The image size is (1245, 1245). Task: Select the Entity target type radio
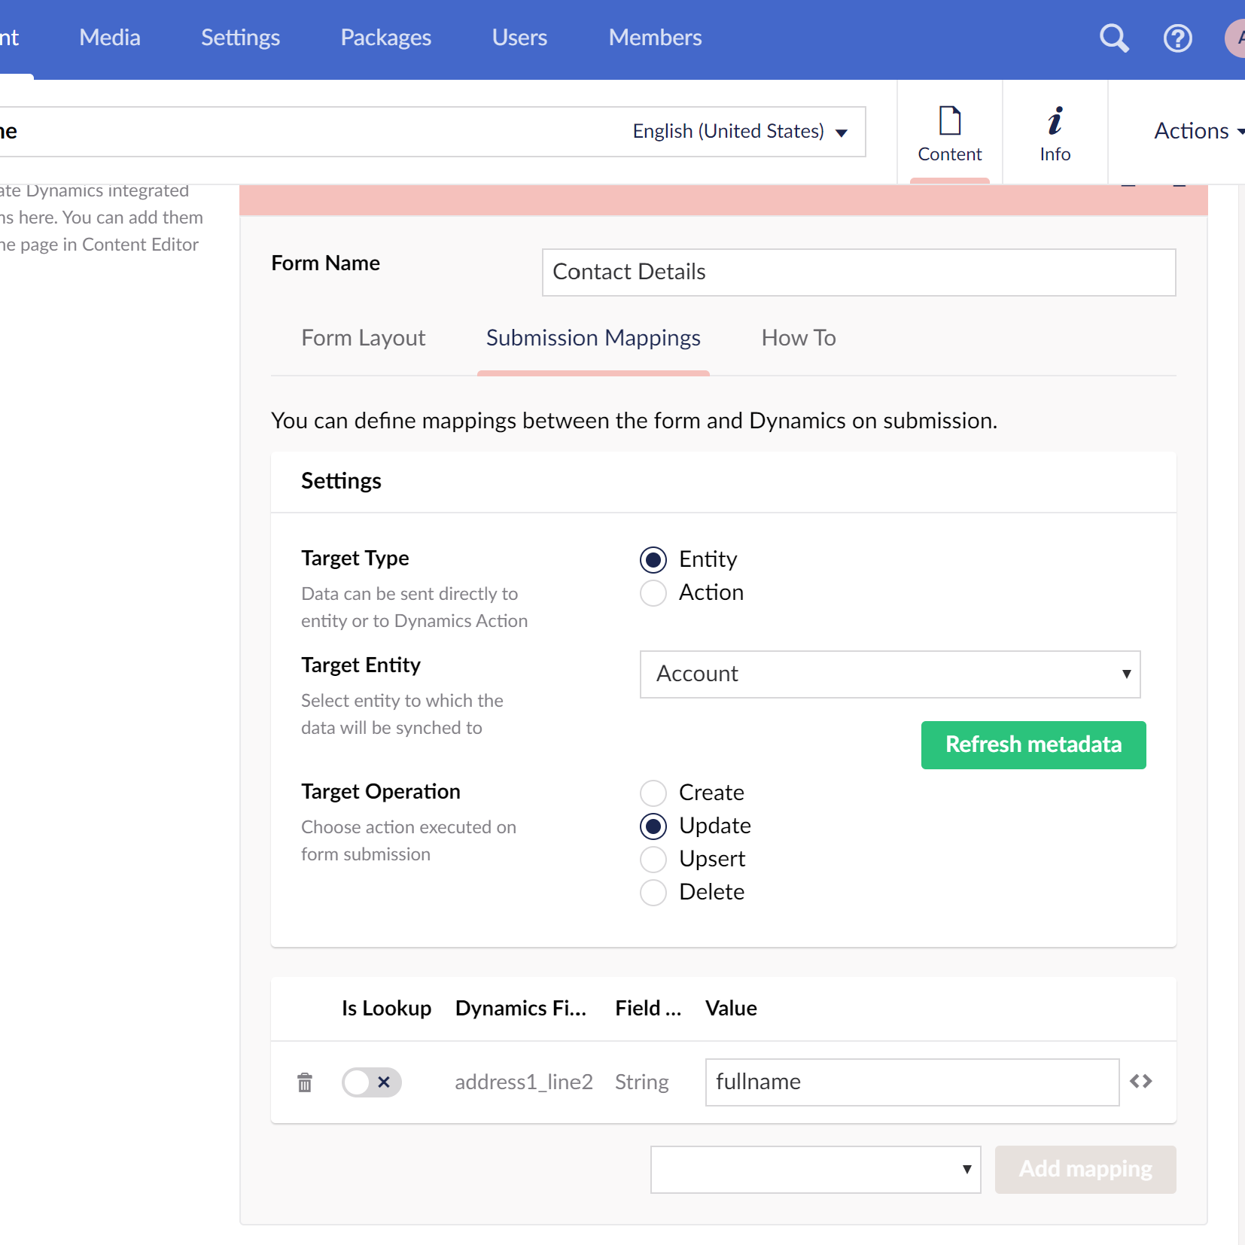pyautogui.click(x=653, y=560)
